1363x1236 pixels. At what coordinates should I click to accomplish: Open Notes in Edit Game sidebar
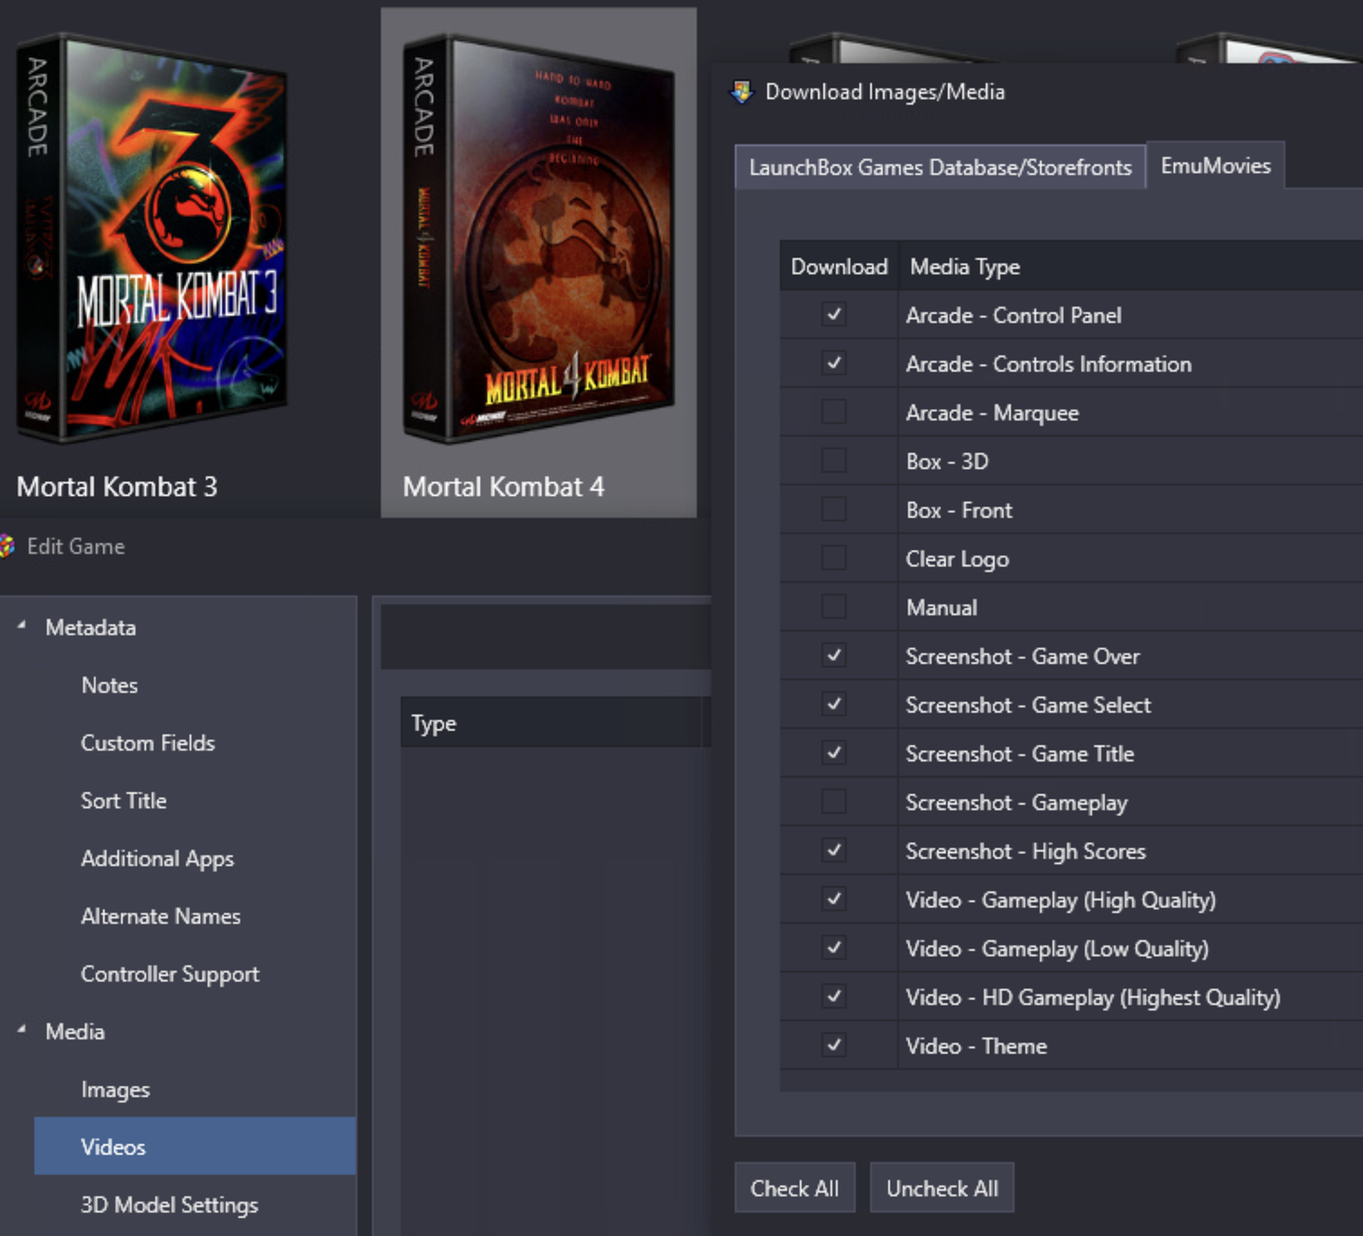point(109,686)
